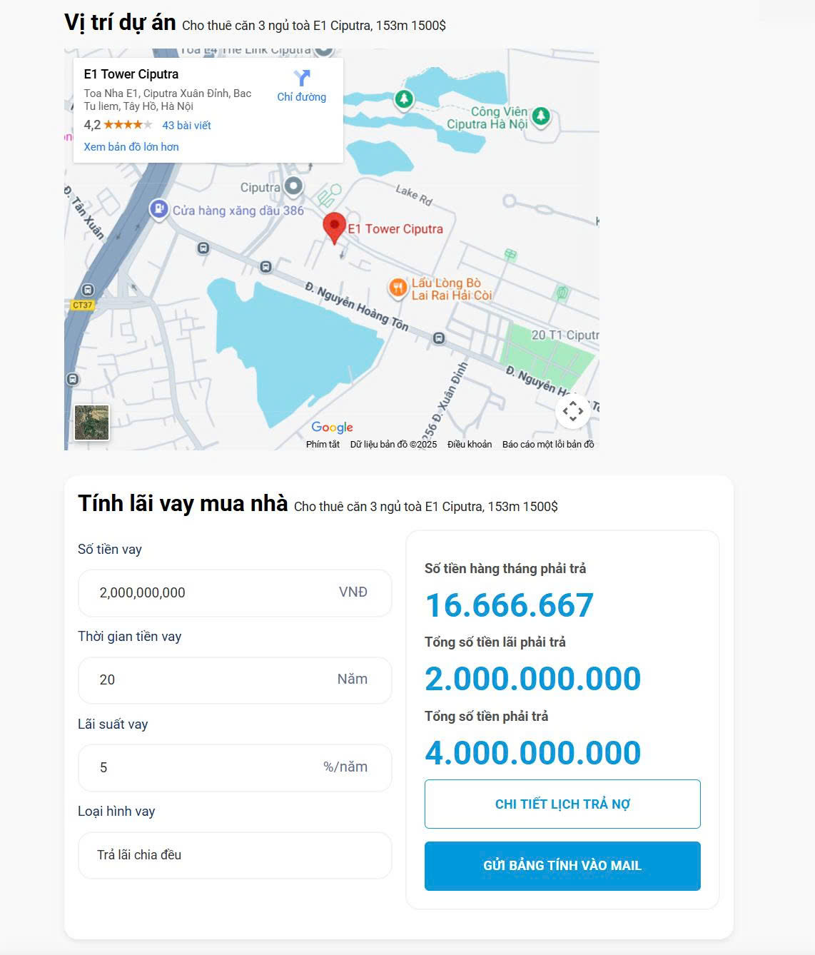Click the Google logo on the map
Screen dimensions: 815x955
click(331, 427)
